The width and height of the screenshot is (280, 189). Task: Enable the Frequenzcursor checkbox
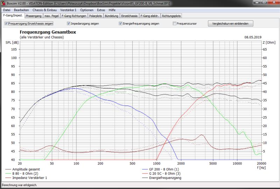click(175, 24)
